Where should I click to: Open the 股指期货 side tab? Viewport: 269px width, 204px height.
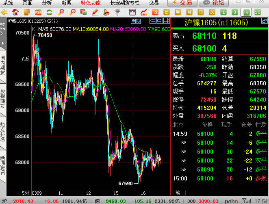point(2,98)
